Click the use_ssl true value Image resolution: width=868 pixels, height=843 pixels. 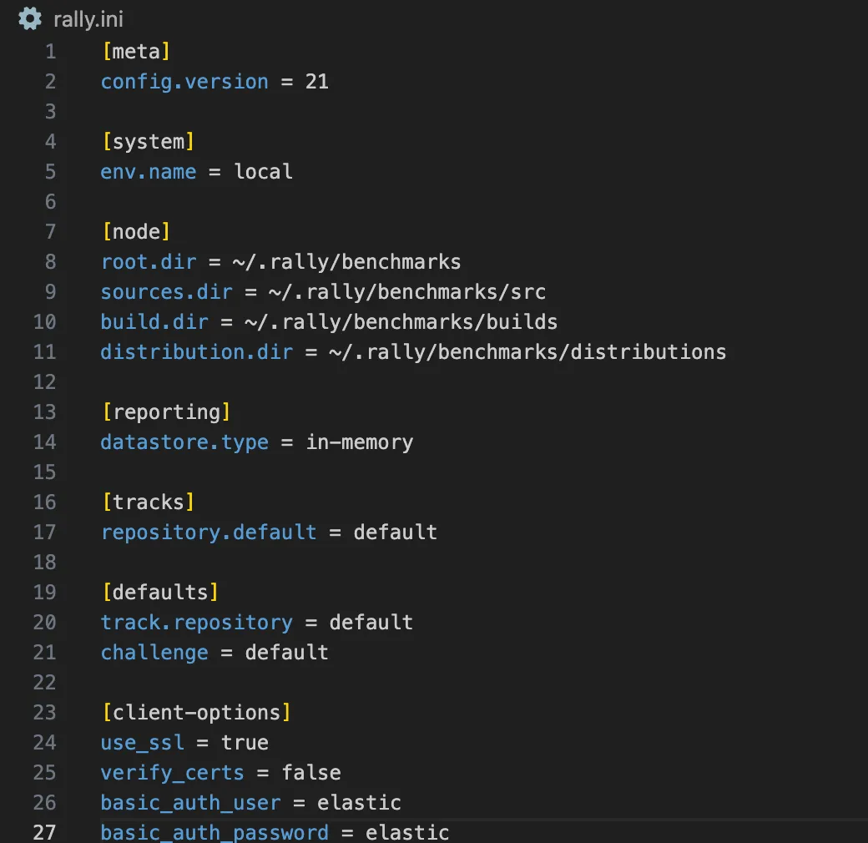246,742
